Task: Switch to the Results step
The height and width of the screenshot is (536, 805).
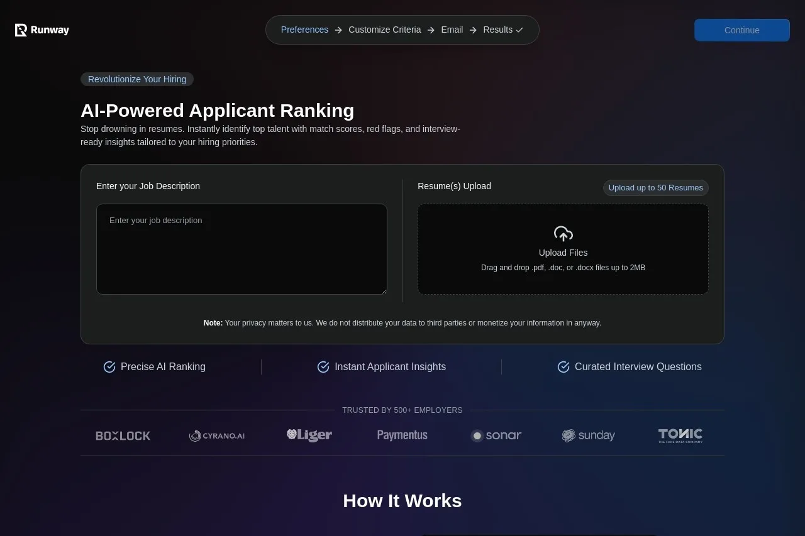Action: (x=497, y=30)
